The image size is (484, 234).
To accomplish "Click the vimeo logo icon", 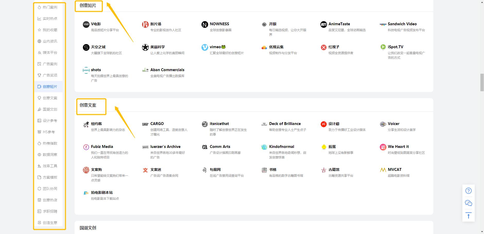I will click(x=205, y=47).
